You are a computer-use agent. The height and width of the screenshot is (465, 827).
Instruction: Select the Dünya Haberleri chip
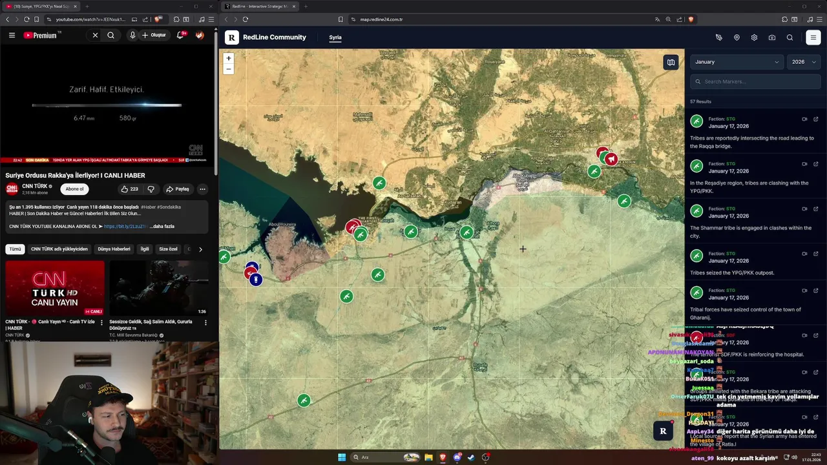114,249
